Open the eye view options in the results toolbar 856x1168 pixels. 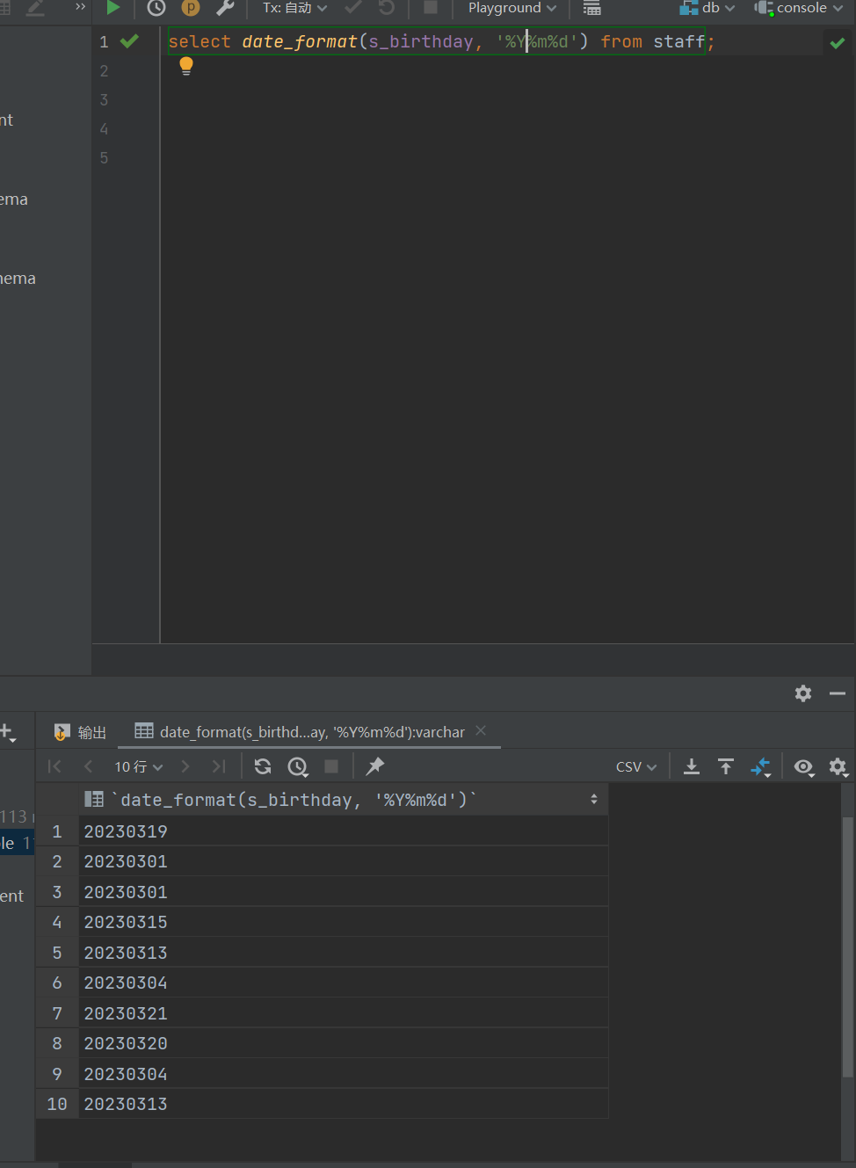[804, 766]
